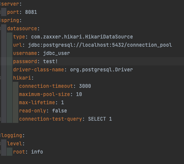This screenshot has height=164, width=184.
Task: Click the HikariDataSource type value
Action: [x=82, y=37]
